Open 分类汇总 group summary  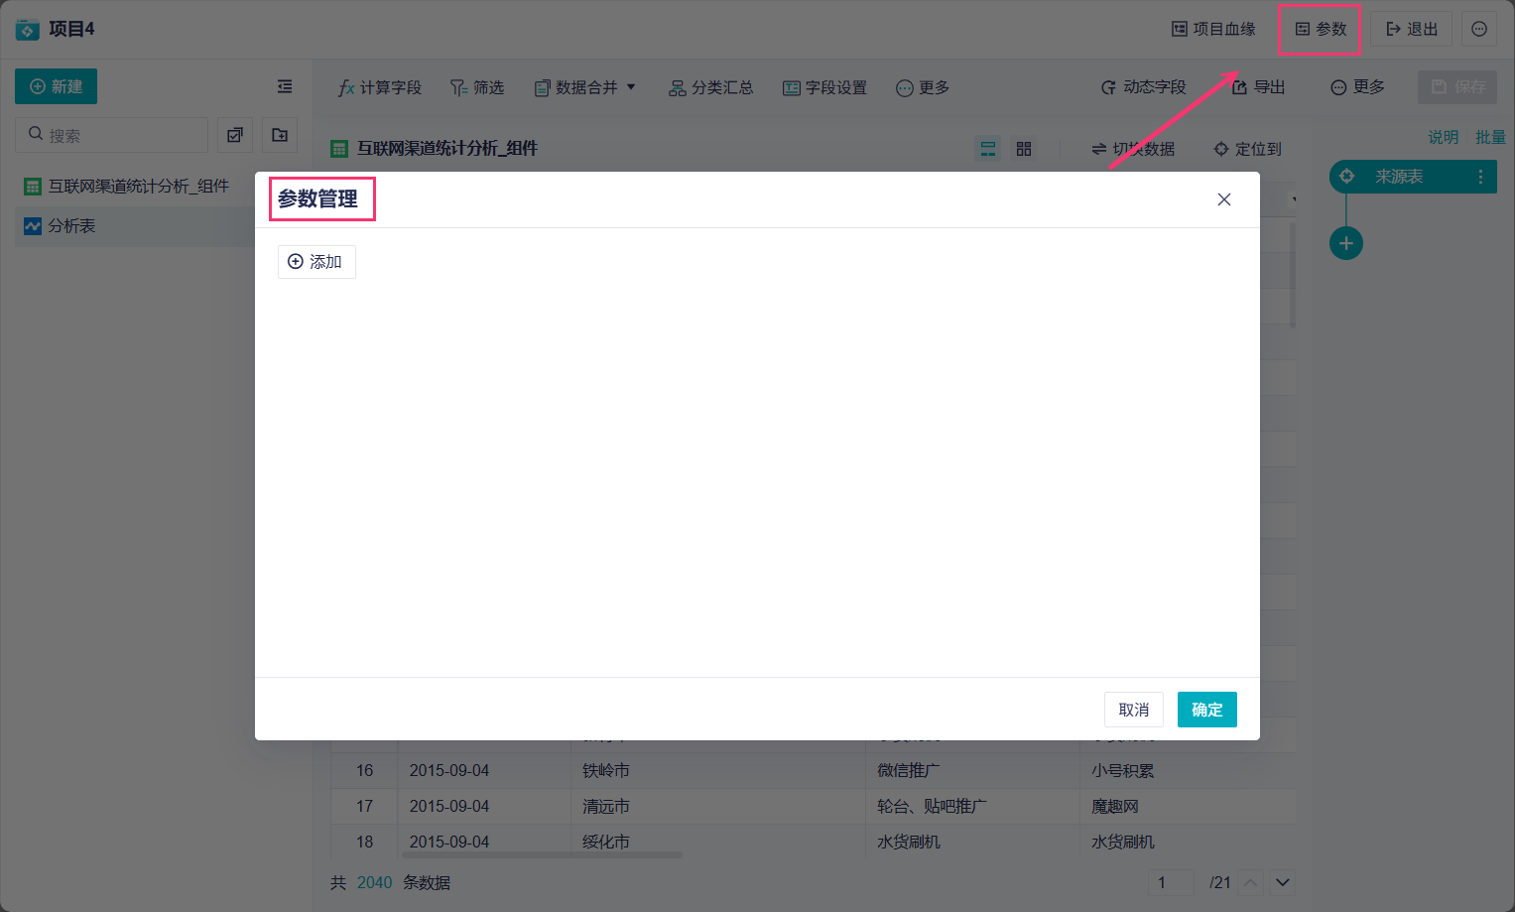[x=710, y=87]
